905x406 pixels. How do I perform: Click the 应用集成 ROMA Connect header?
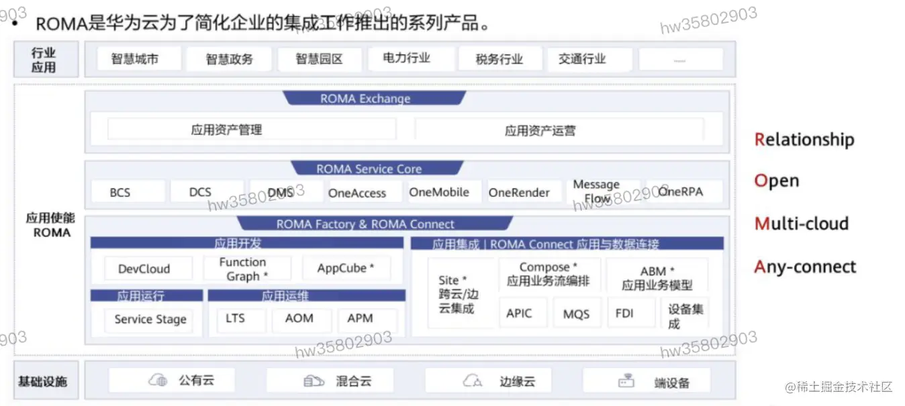pos(567,244)
